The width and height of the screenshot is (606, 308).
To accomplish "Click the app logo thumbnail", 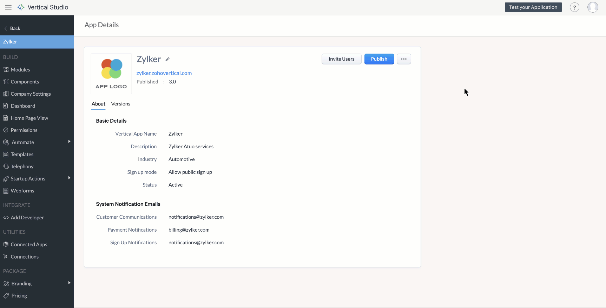I will coord(111,74).
